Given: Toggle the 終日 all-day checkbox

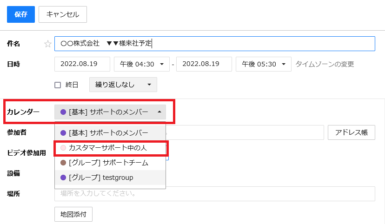Looking at the screenshot, I should (58, 85).
